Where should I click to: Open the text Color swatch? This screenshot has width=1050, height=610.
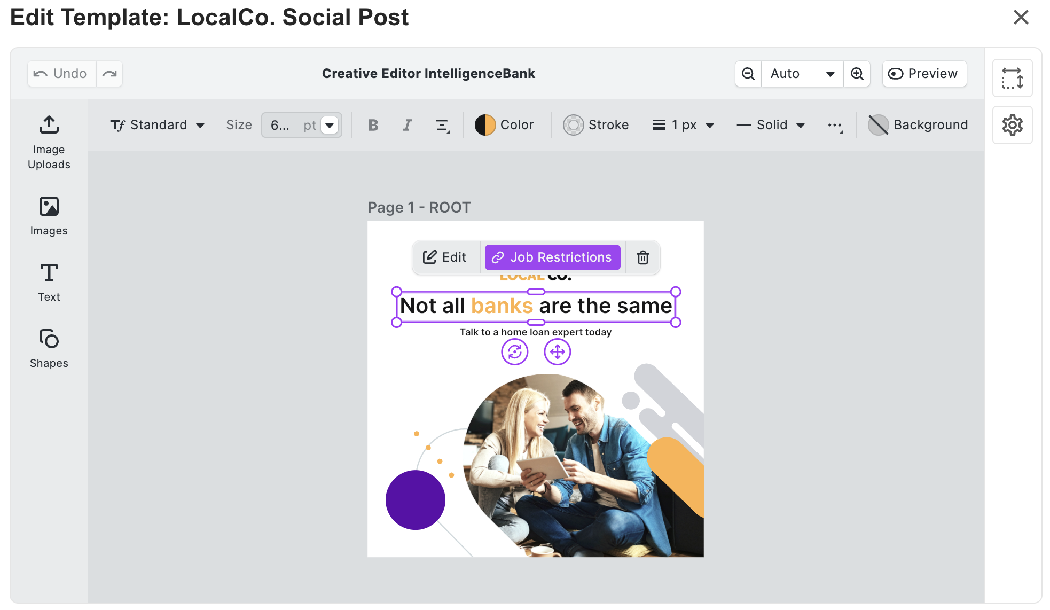(504, 125)
